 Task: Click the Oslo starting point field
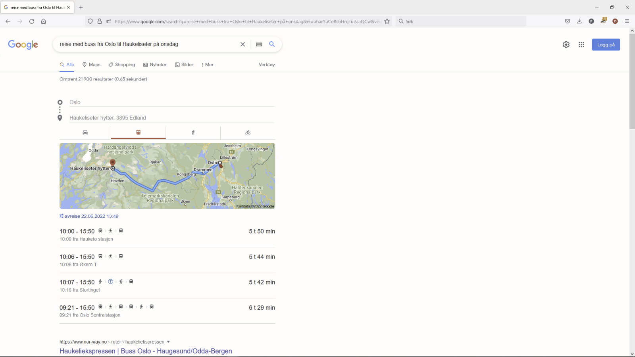tap(171, 102)
